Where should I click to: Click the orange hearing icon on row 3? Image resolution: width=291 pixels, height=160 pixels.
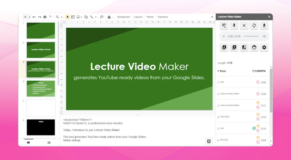pyautogui.click(x=258, y=103)
